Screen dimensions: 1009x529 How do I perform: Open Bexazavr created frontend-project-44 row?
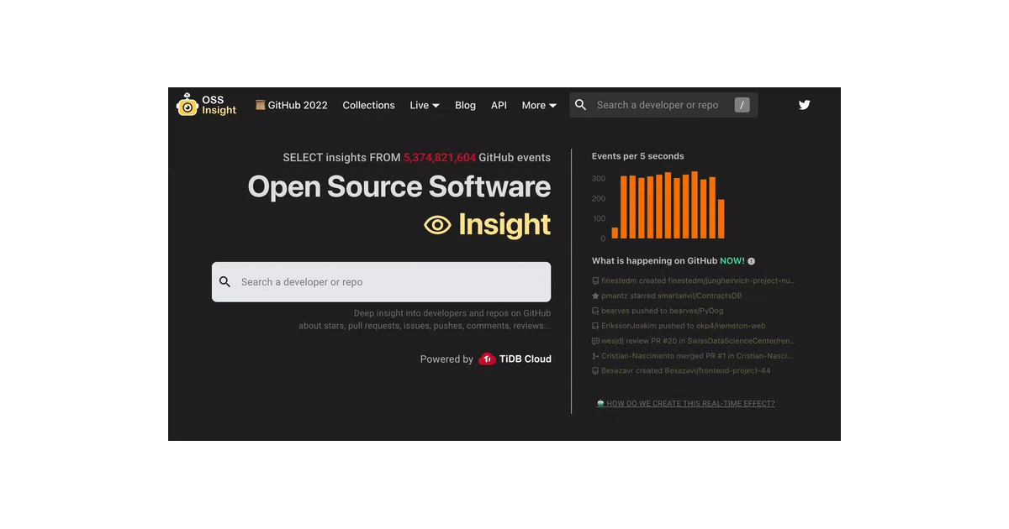[x=681, y=370]
